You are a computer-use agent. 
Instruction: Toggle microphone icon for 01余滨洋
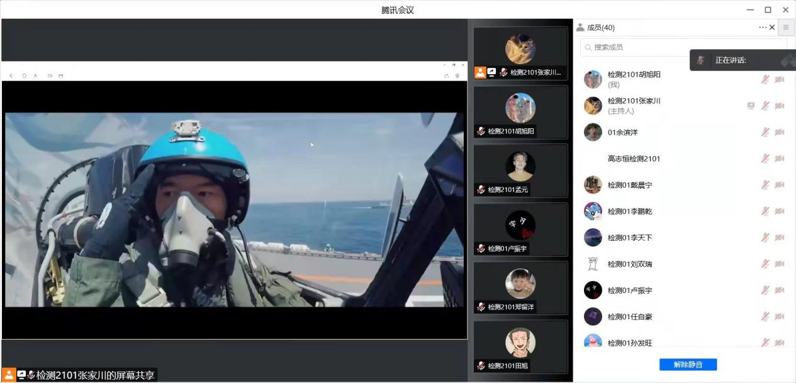pos(765,132)
